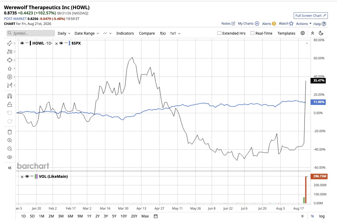Select the measure distance tool
This screenshot has width=337, height=224.
coord(10,85)
